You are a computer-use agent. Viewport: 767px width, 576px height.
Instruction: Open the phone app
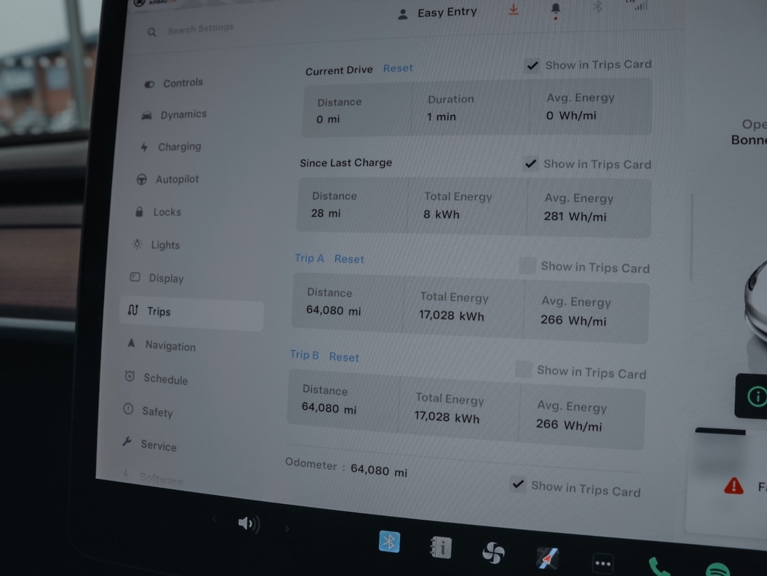659,566
